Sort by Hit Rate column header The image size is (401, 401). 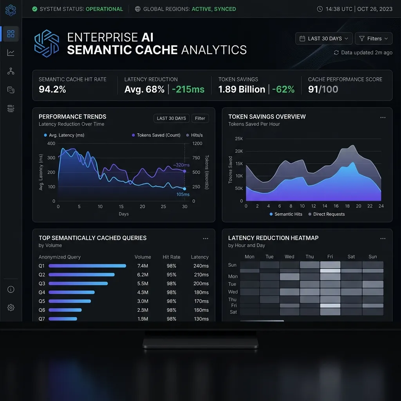[x=172, y=257]
